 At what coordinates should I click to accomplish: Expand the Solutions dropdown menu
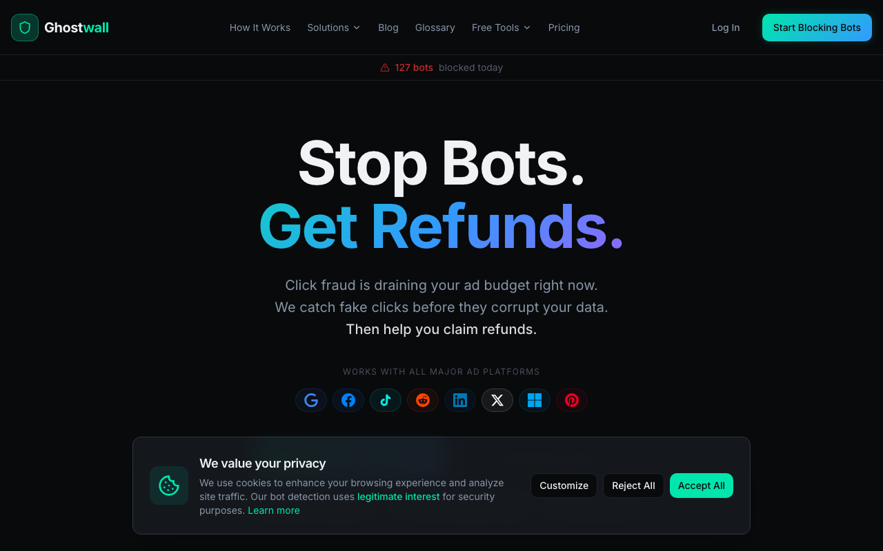pyautogui.click(x=334, y=28)
